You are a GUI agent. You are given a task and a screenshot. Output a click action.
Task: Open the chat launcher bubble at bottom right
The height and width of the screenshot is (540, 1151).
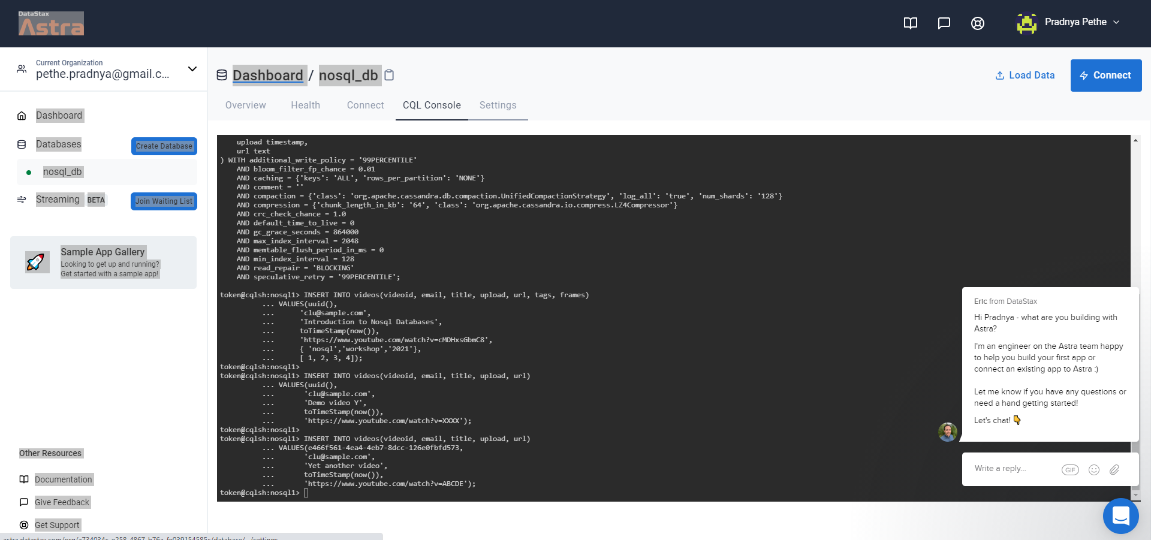1121,516
